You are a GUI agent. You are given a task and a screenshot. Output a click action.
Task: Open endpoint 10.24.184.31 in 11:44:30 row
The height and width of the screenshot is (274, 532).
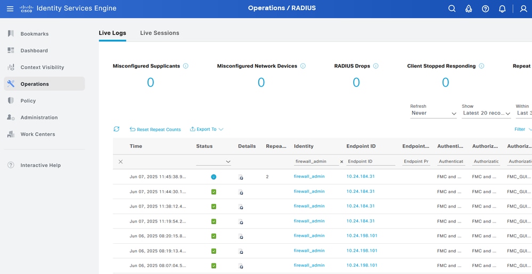(361, 191)
